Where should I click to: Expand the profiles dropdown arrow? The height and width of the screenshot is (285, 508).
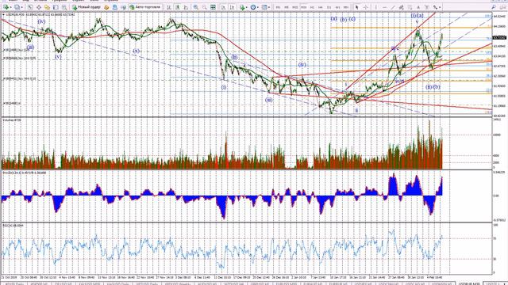point(21,7)
